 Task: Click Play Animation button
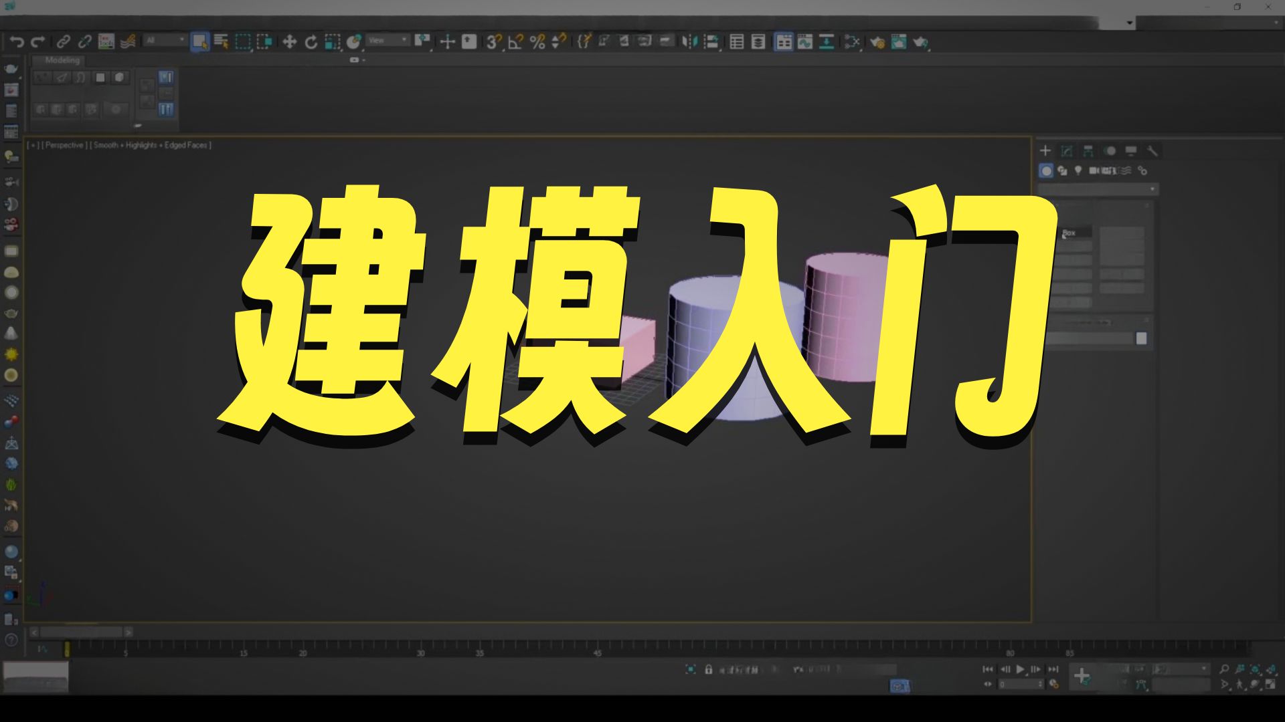[x=1021, y=669]
